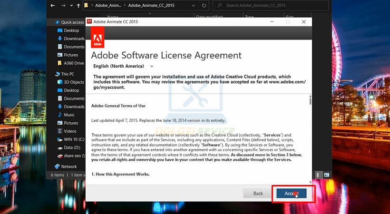Click the Search Adobe_Animate_CC_2015 field
The image size is (390, 214).
coord(271,5)
